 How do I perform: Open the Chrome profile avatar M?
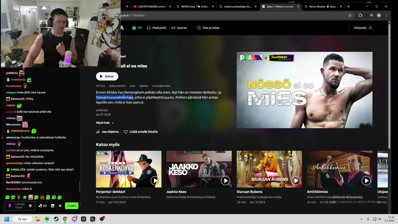(x=379, y=15)
